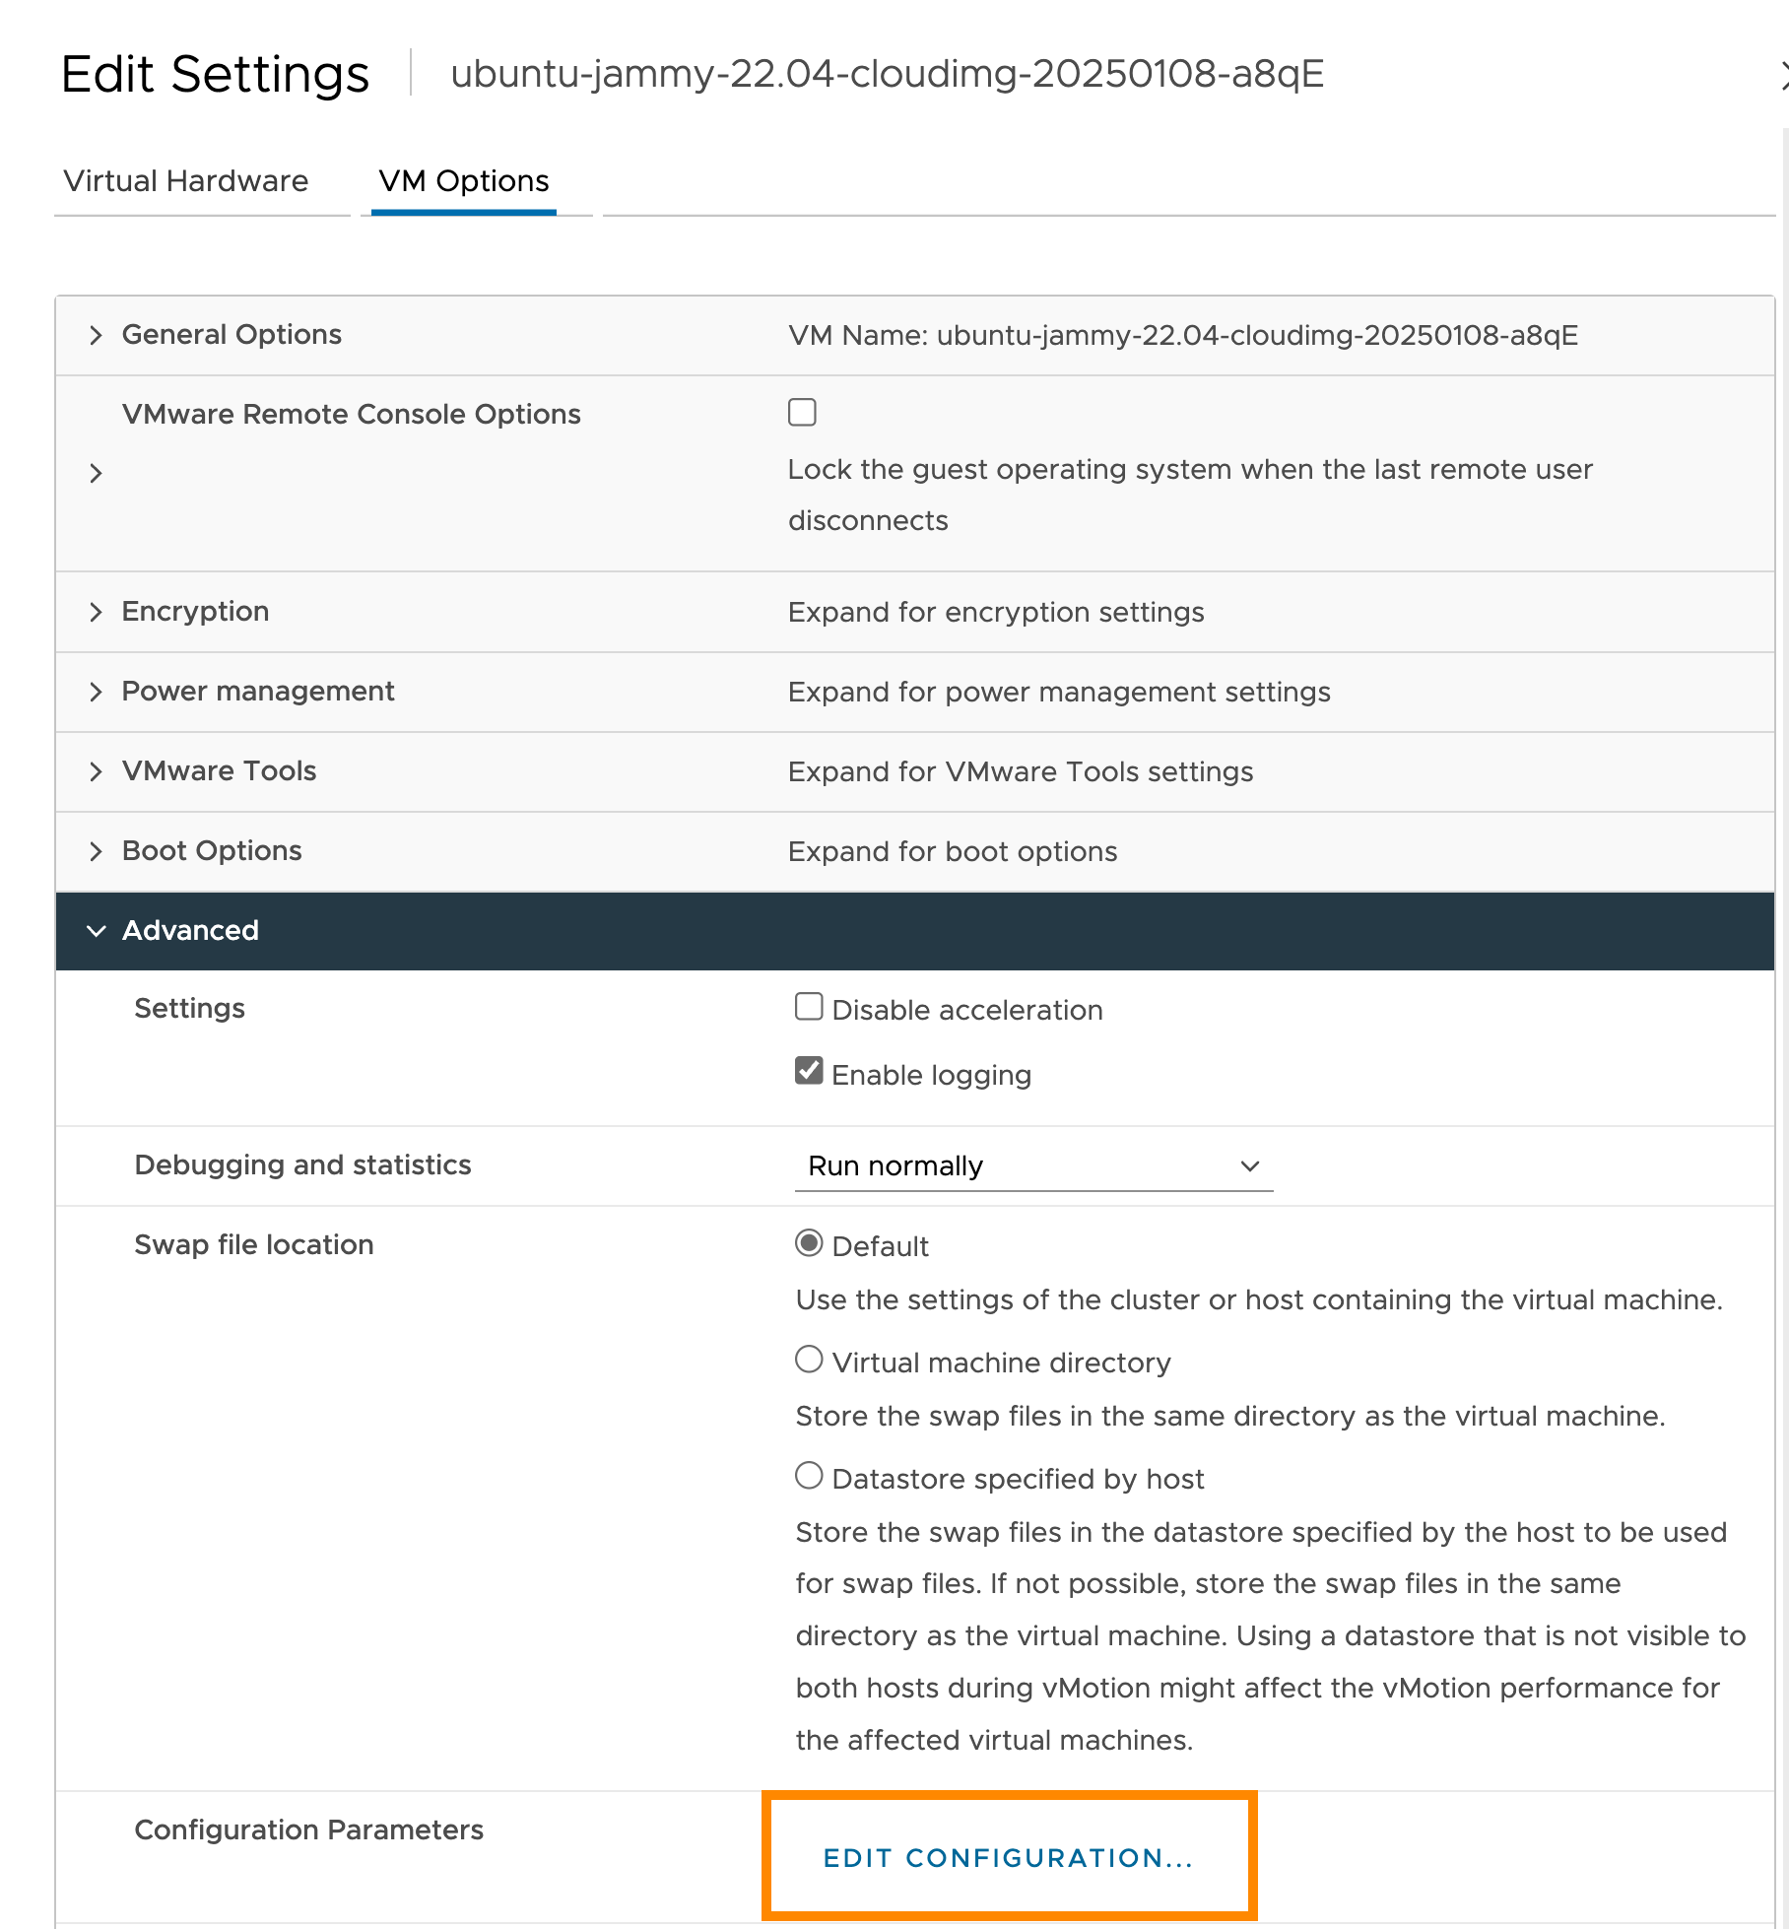Expand VMware Remote Console Options
Image resolution: width=1789 pixels, height=1929 pixels.
[x=97, y=472]
